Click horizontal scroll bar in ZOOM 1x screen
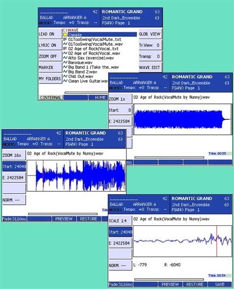 [x=169, y=157]
